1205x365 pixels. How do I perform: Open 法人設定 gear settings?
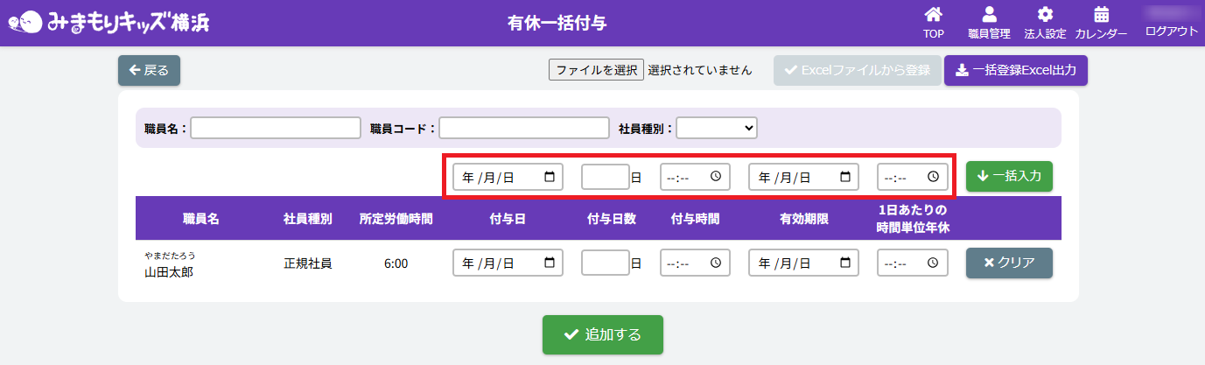pyautogui.click(x=1044, y=23)
